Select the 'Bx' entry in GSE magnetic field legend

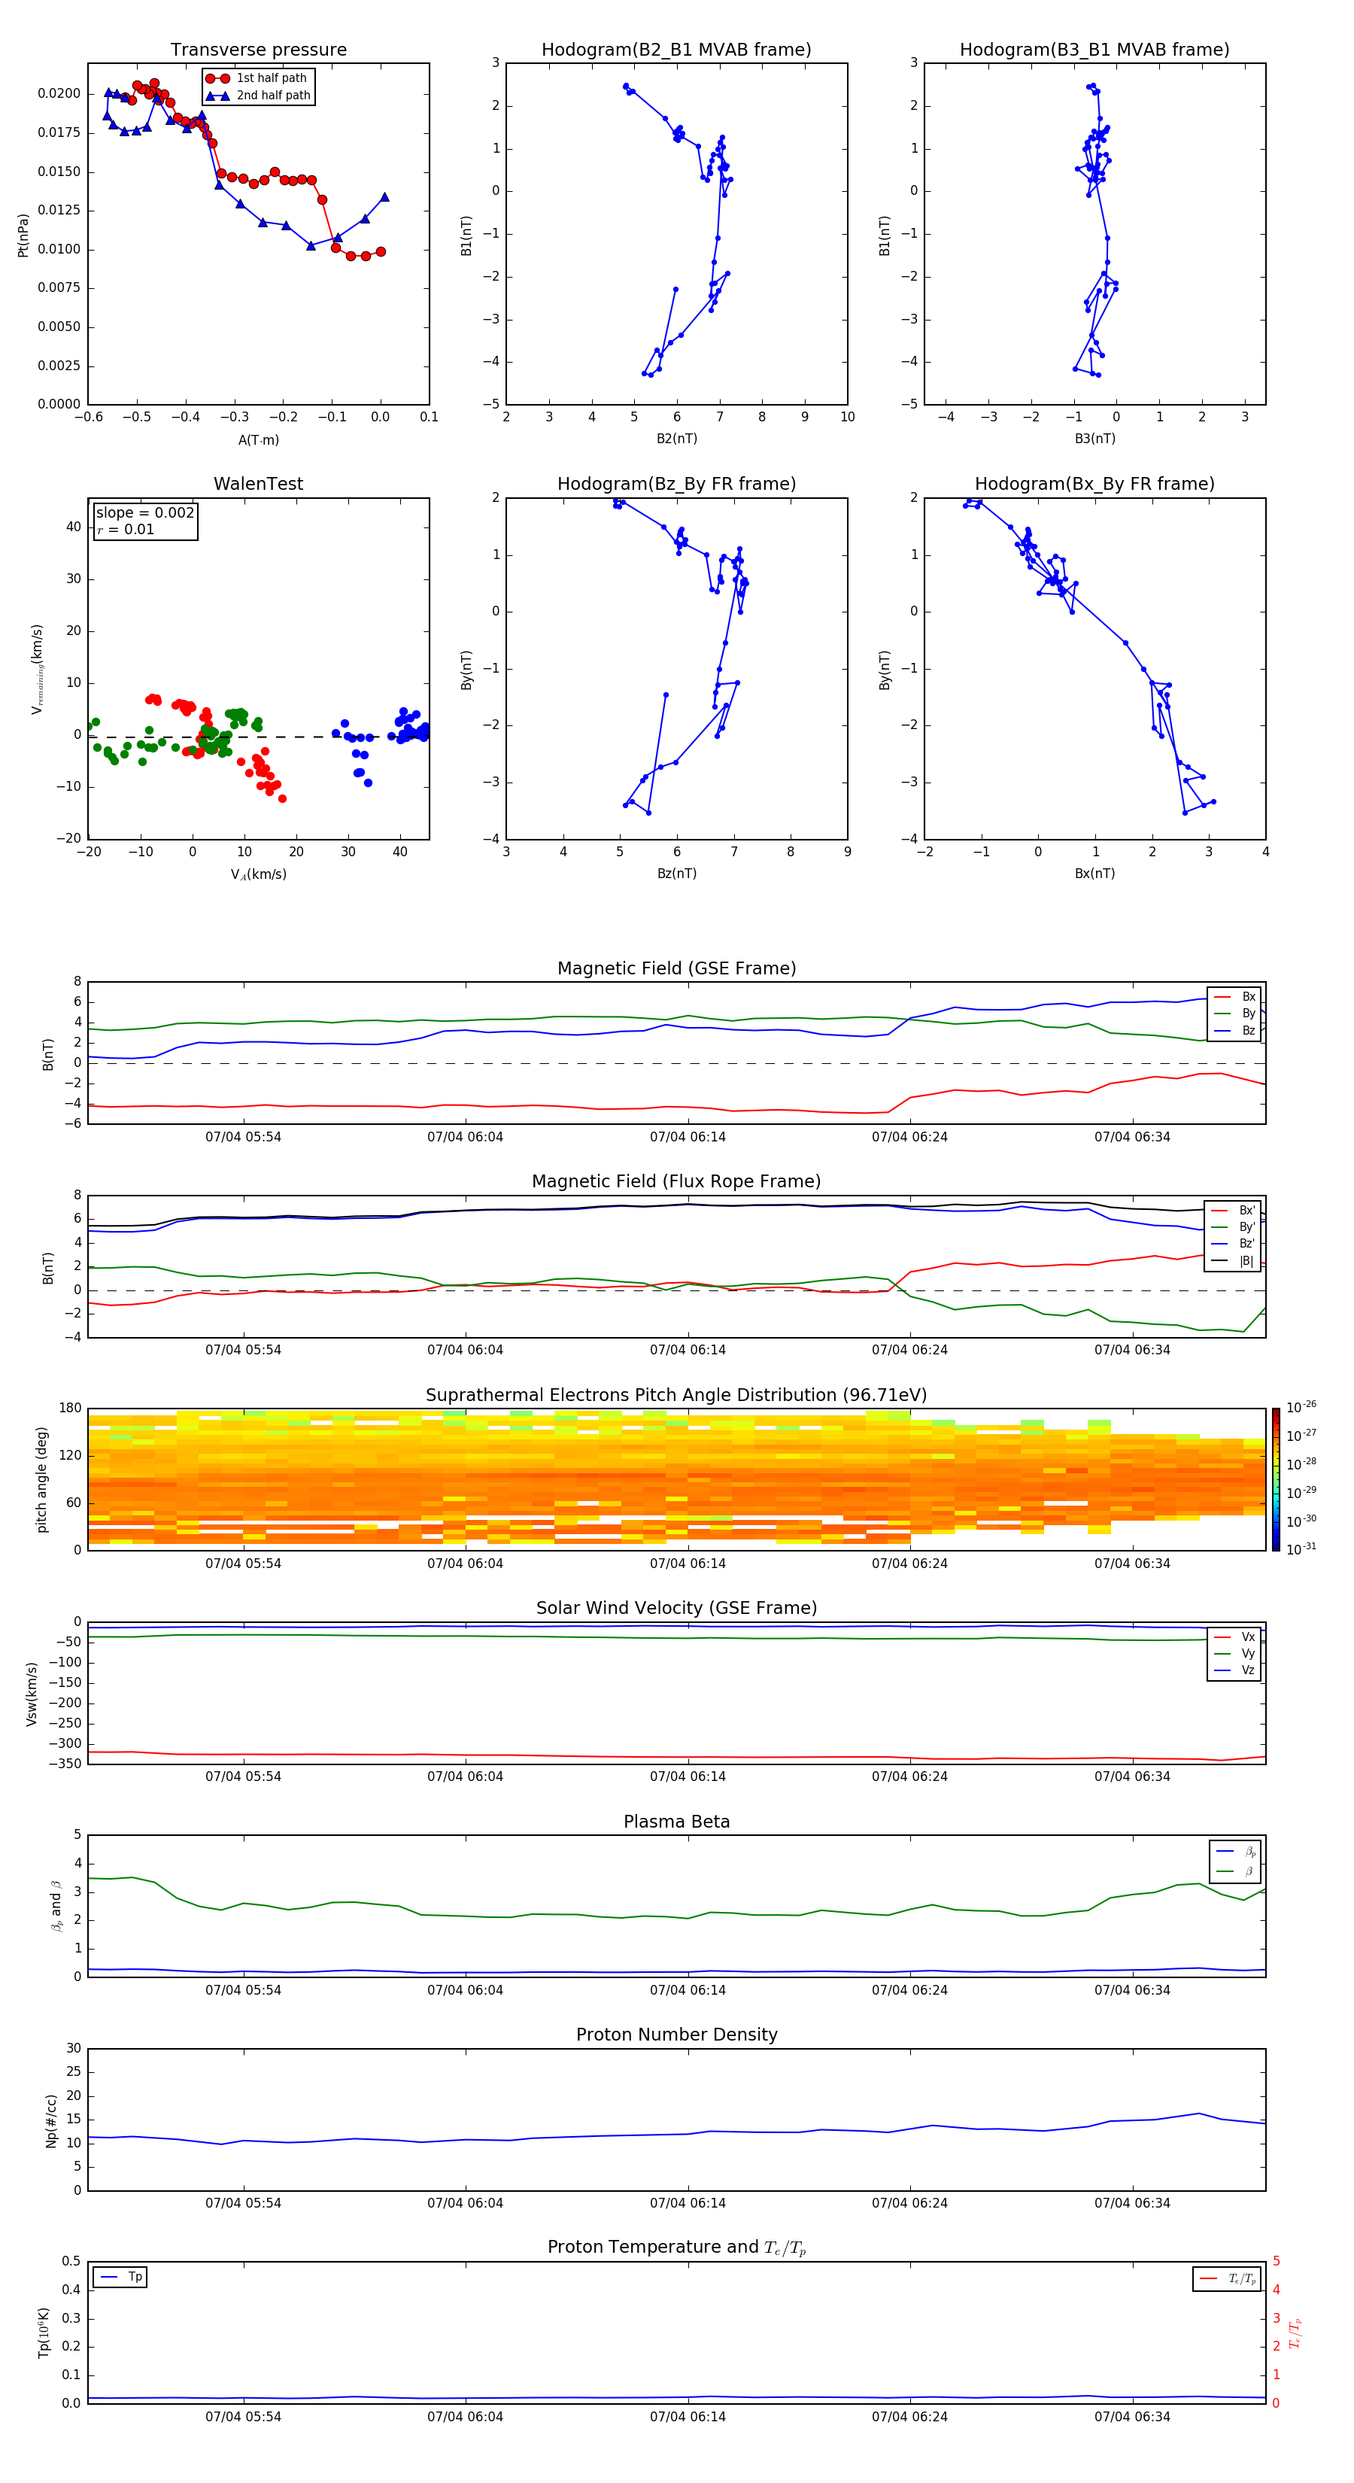click(1234, 997)
